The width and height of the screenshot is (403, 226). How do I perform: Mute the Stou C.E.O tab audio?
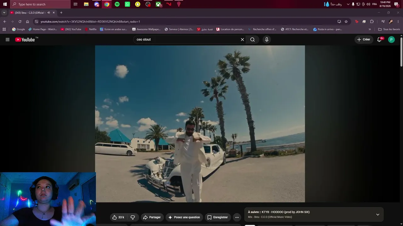49,13
